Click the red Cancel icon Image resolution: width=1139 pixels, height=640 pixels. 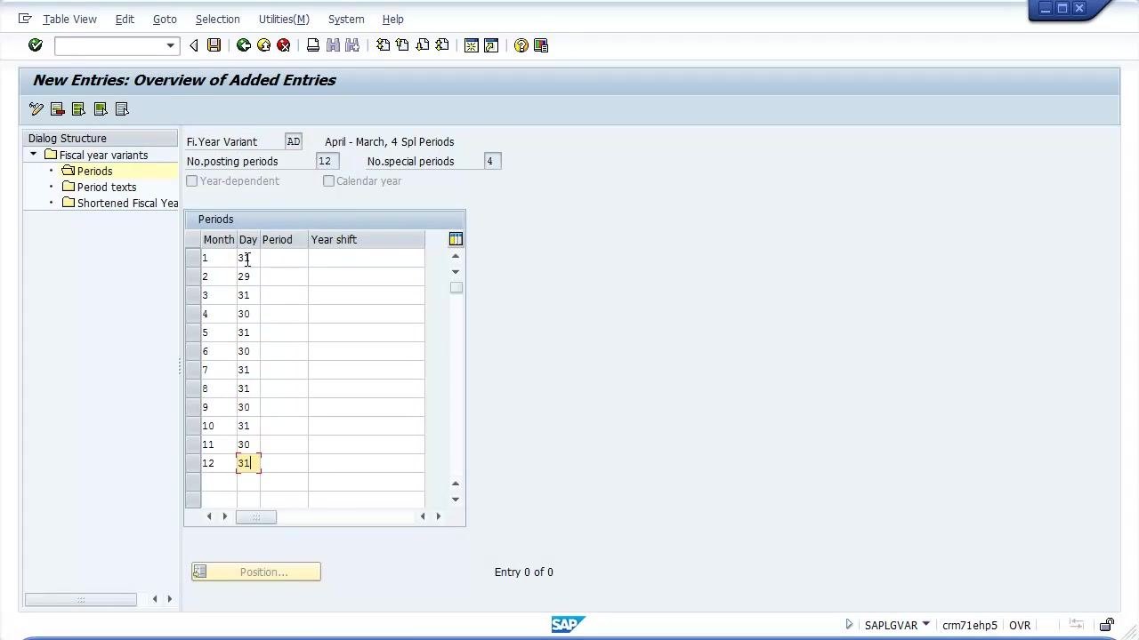point(284,45)
